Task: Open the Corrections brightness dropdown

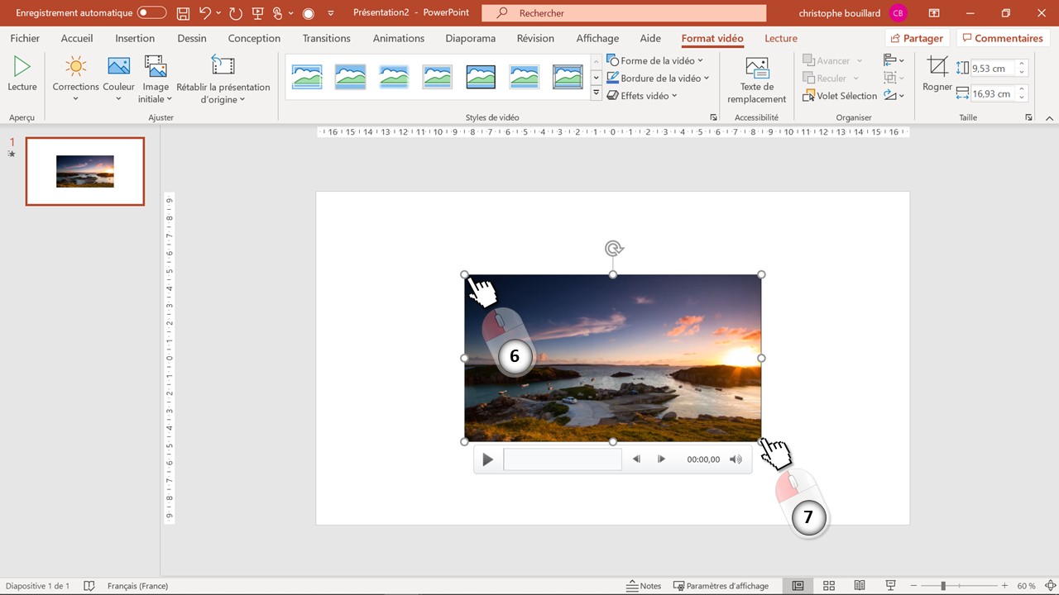Action: coord(75,80)
